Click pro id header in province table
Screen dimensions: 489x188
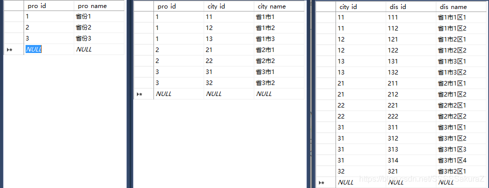point(49,6)
